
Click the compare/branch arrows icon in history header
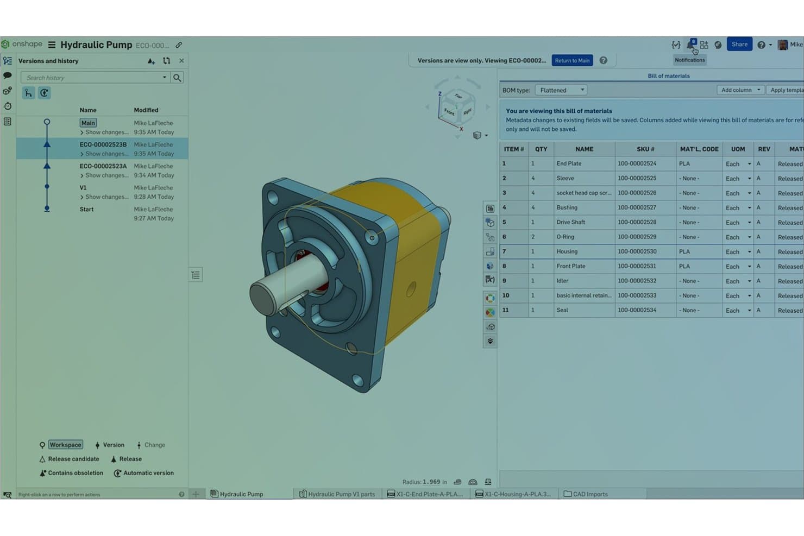tap(166, 61)
